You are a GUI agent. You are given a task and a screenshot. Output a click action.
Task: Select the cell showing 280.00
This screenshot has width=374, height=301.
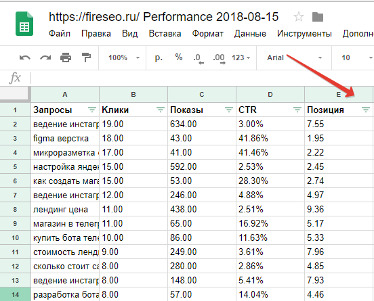202,266
